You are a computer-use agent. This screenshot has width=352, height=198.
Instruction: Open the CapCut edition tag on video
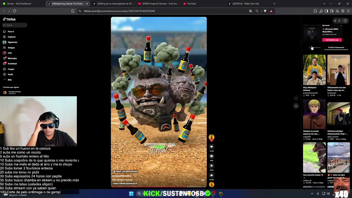pos(125,171)
